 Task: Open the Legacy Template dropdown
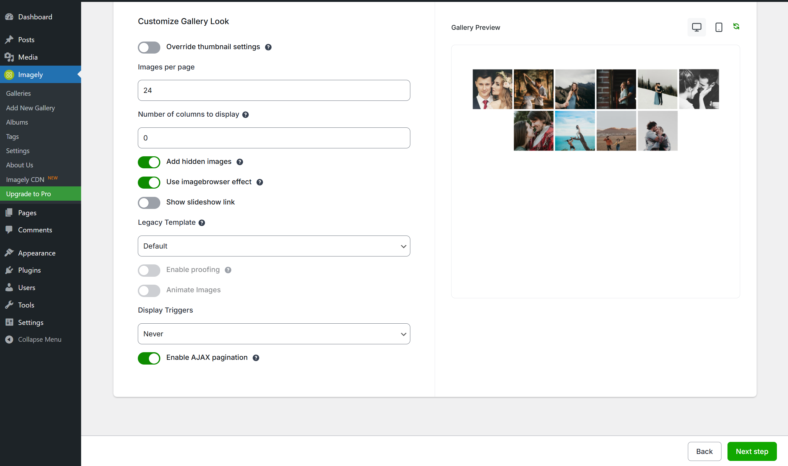[274, 246]
